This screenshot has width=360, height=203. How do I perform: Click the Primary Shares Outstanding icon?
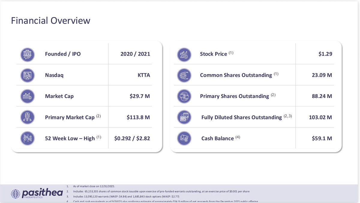pyautogui.click(x=184, y=96)
